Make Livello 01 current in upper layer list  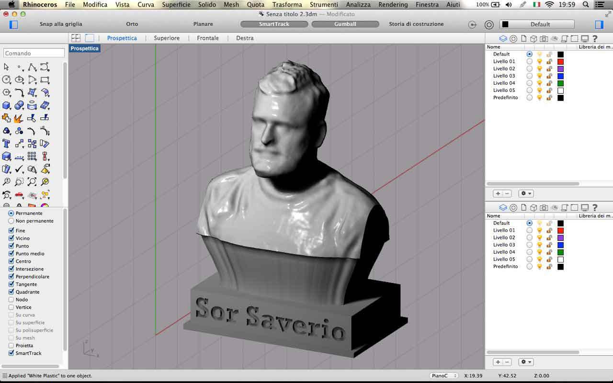coord(529,61)
